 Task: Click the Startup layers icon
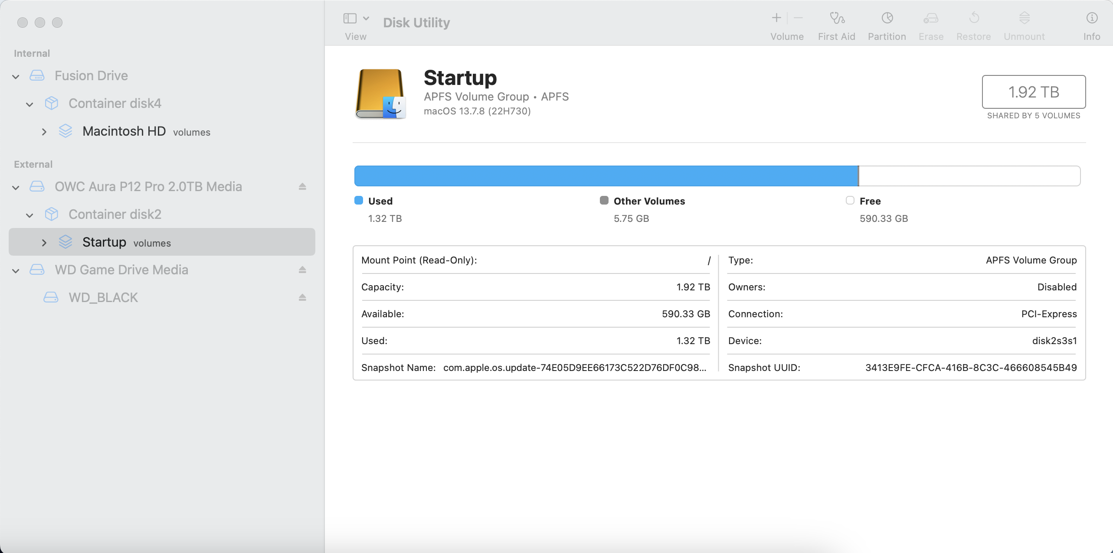pyautogui.click(x=65, y=242)
